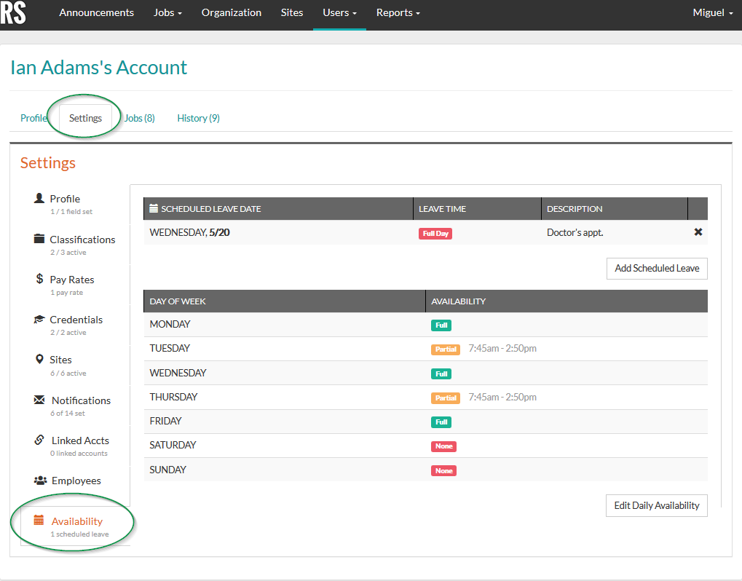
Task: Click the DAY OF WEEK column header
Action: pos(178,301)
